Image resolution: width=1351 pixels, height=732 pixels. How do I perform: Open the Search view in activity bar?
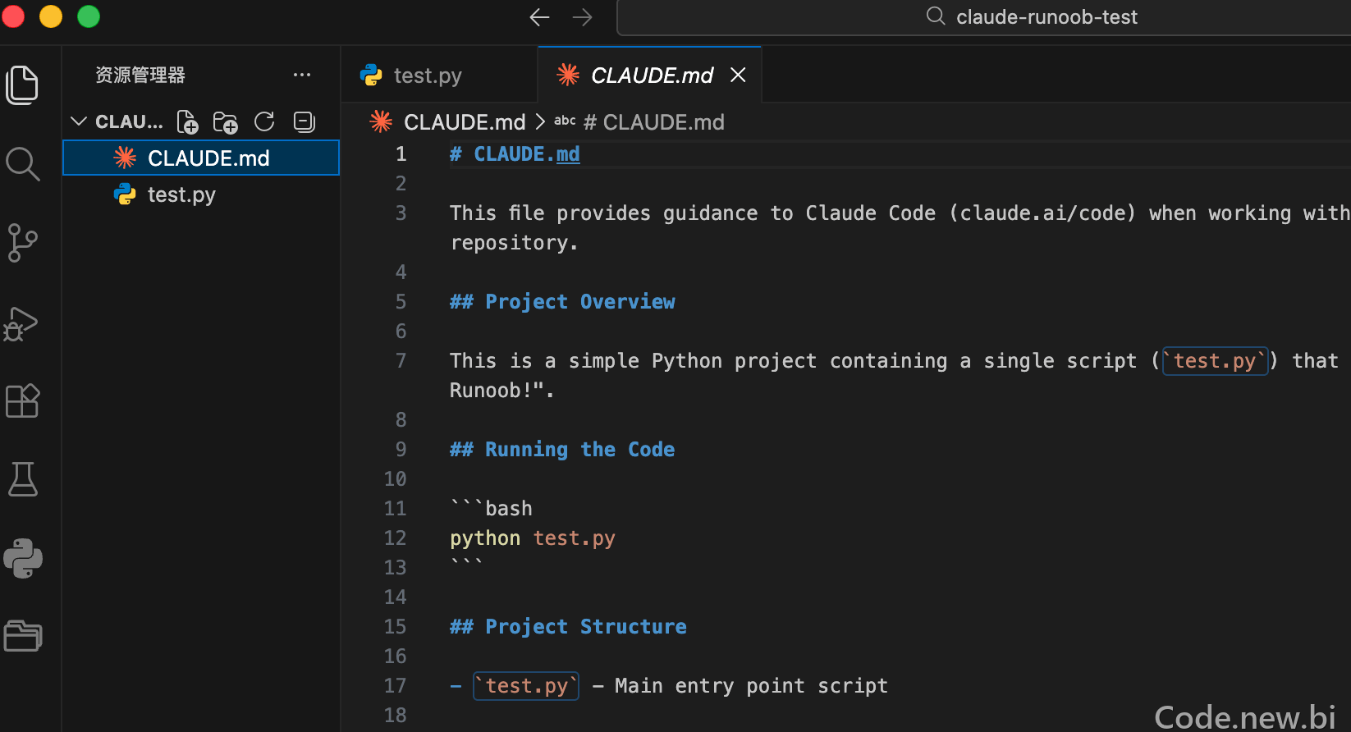[22, 164]
